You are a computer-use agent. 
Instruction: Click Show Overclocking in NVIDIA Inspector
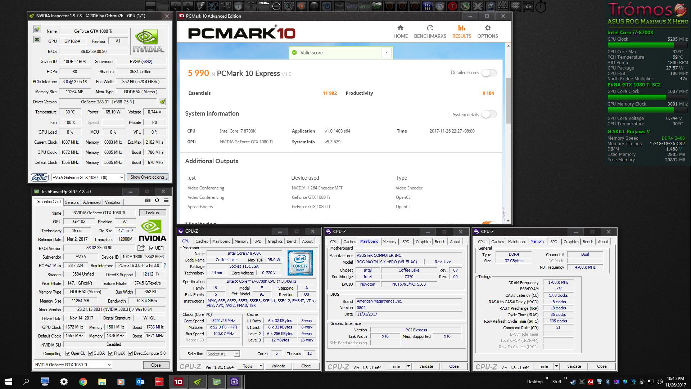pyautogui.click(x=147, y=177)
